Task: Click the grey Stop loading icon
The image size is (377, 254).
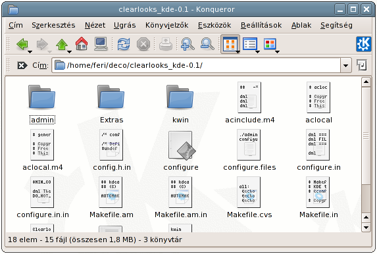Action: click(143, 44)
